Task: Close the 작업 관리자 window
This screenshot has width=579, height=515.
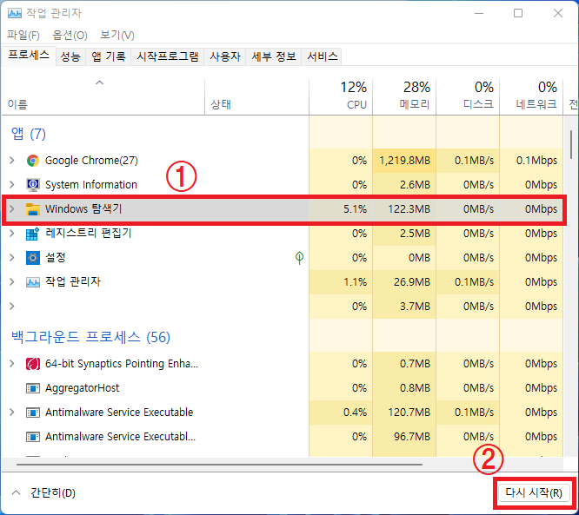Action: (558, 13)
